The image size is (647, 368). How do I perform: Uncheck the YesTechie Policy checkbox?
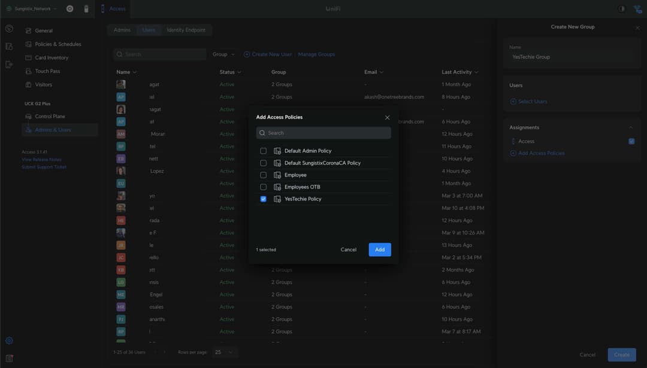pyautogui.click(x=263, y=199)
